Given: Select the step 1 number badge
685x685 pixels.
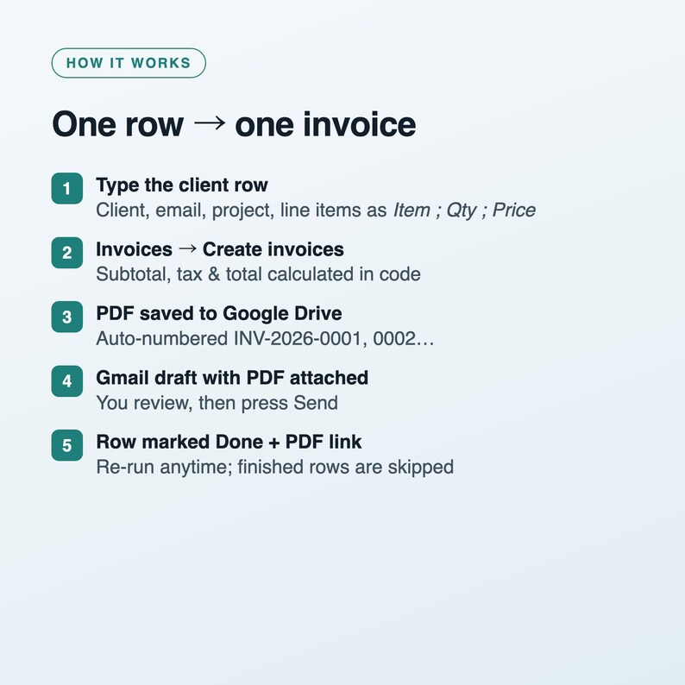Looking at the screenshot, I should 66,188.
